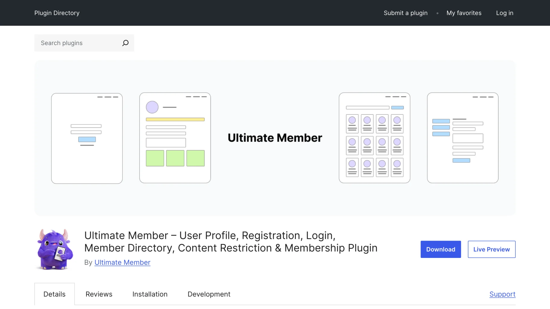
Task: Open the Live Preview button
Action: tap(491, 249)
